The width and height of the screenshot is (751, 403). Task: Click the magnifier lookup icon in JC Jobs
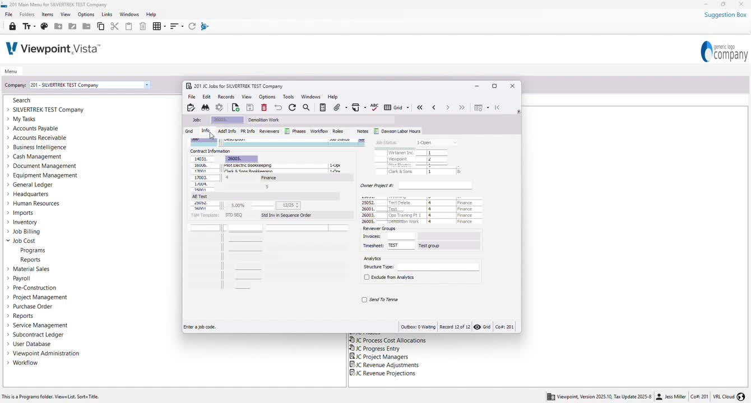pyautogui.click(x=307, y=107)
